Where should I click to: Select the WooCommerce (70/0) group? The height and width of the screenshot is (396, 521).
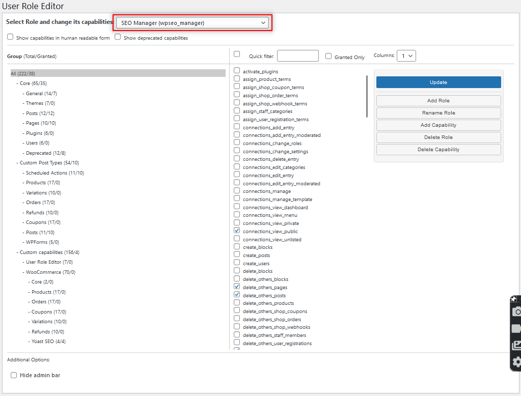coord(50,272)
